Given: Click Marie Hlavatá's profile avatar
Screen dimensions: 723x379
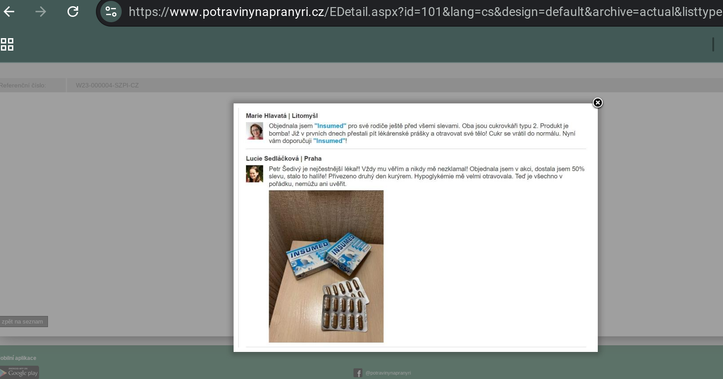Looking at the screenshot, I should point(254,131).
